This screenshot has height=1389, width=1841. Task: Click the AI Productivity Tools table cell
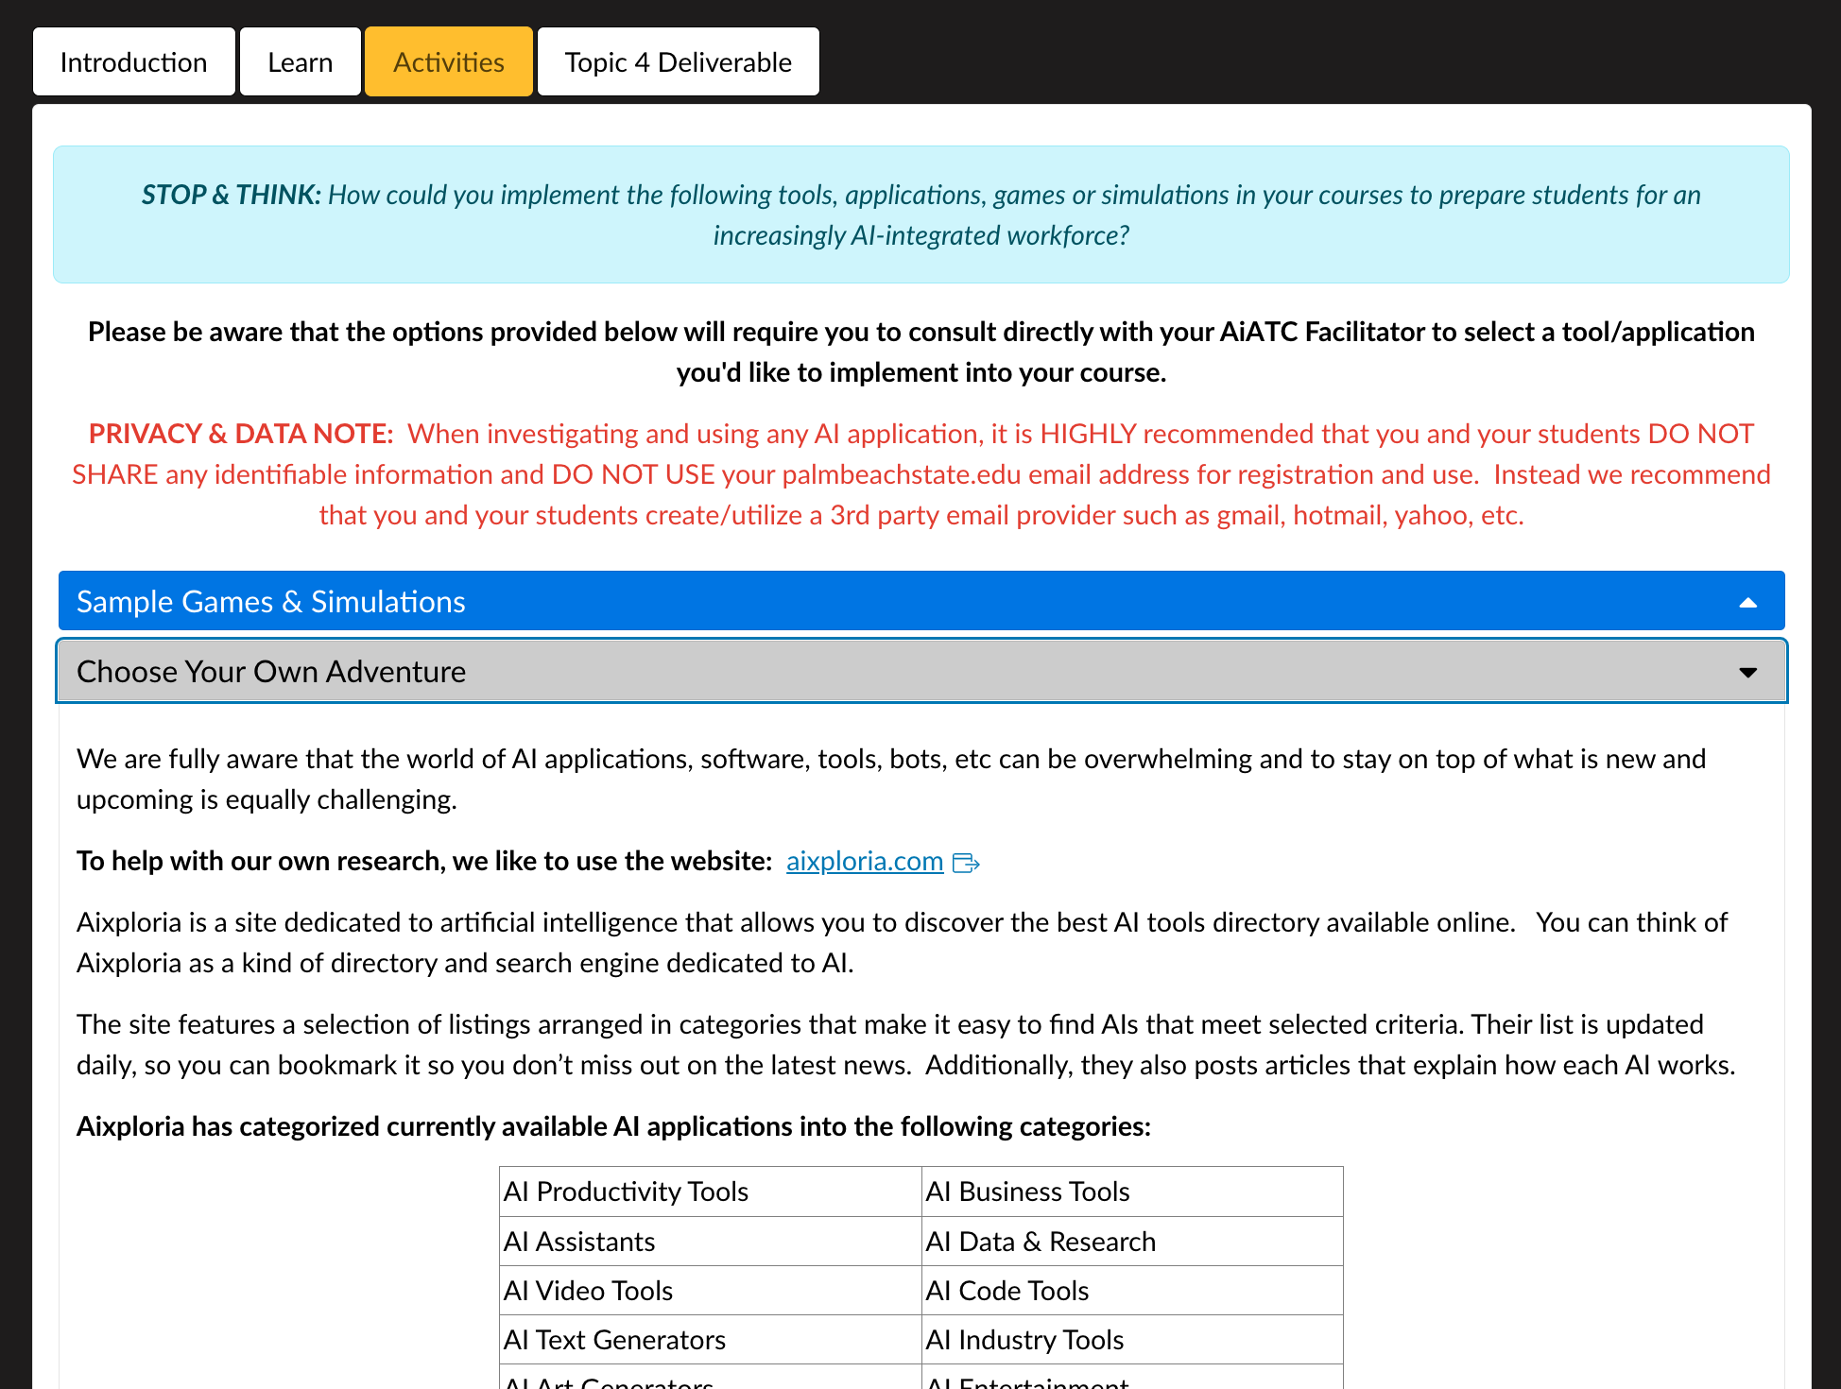[626, 1192]
